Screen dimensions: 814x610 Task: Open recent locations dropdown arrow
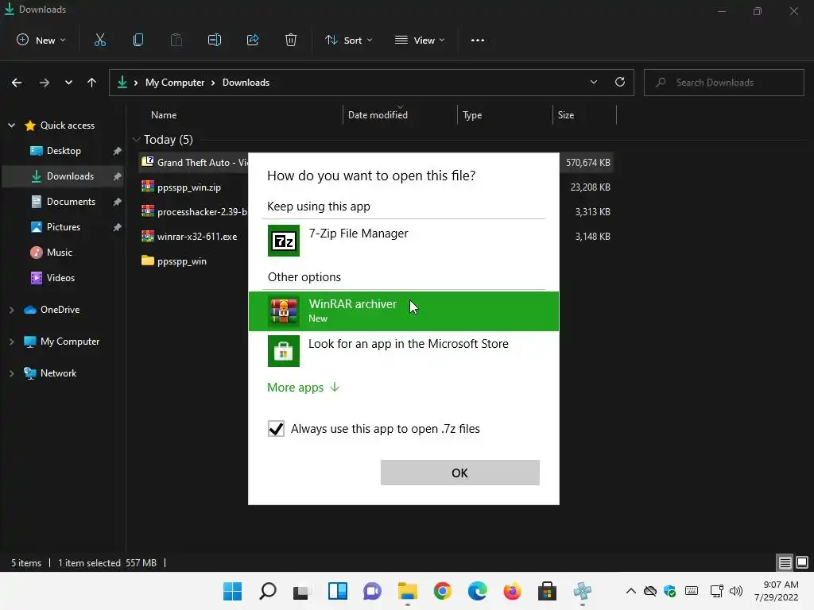[x=68, y=83]
